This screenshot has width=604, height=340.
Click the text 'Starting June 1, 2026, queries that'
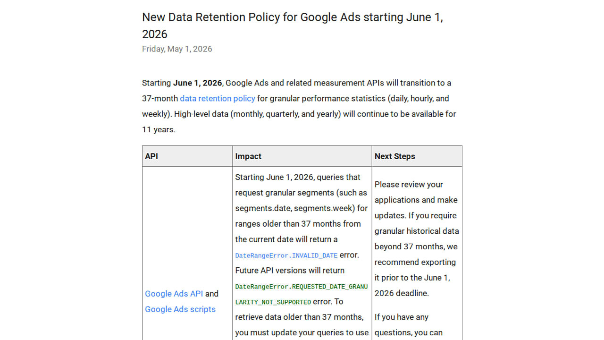point(298,177)
